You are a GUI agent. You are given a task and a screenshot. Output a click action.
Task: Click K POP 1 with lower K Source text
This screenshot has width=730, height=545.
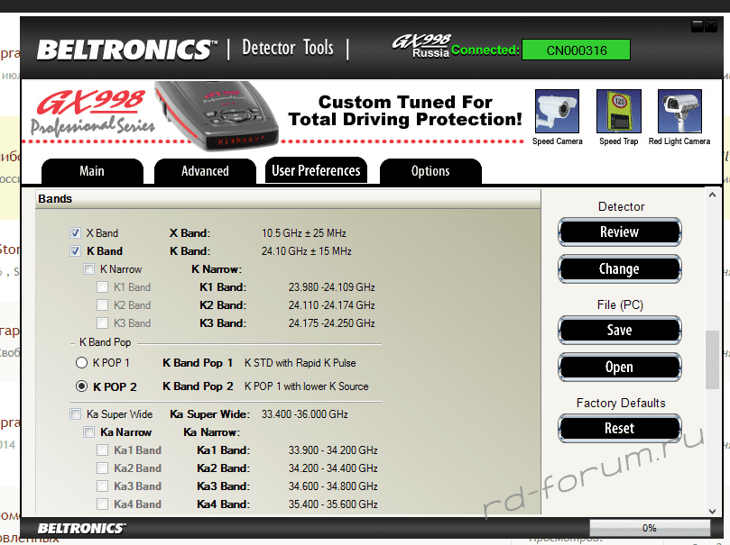pyautogui.click(x=306, y=386)
